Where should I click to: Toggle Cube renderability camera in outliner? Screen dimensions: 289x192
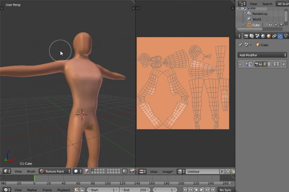[x=281, y=25]
